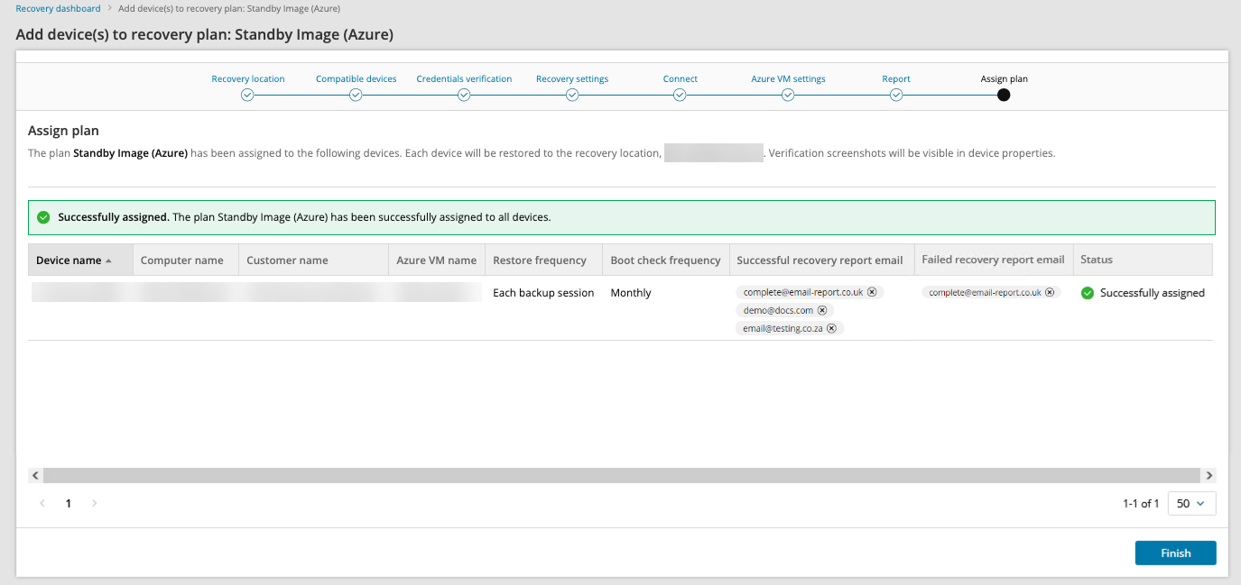Sort by Device name column header

click(69, 261)
